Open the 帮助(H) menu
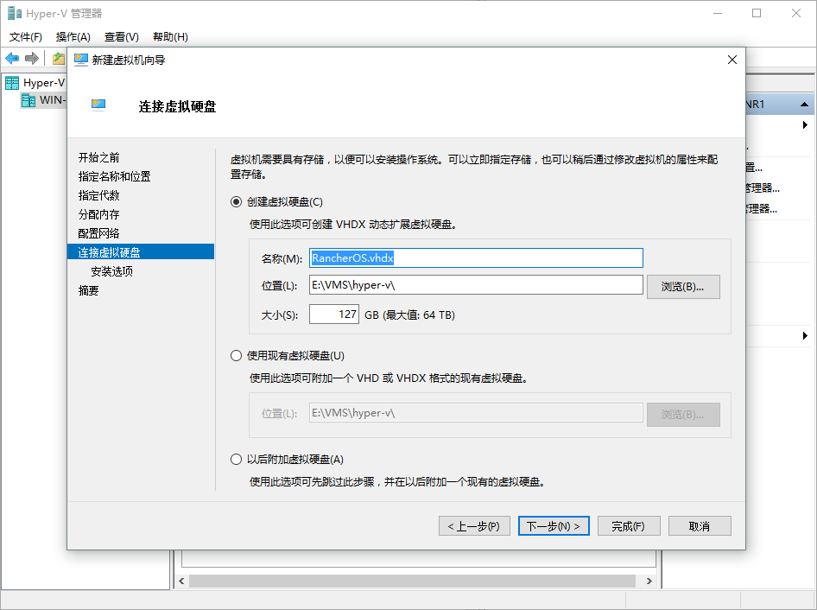Screen dimensions: 817x610 pyautogui.click(x=170, y=37)
